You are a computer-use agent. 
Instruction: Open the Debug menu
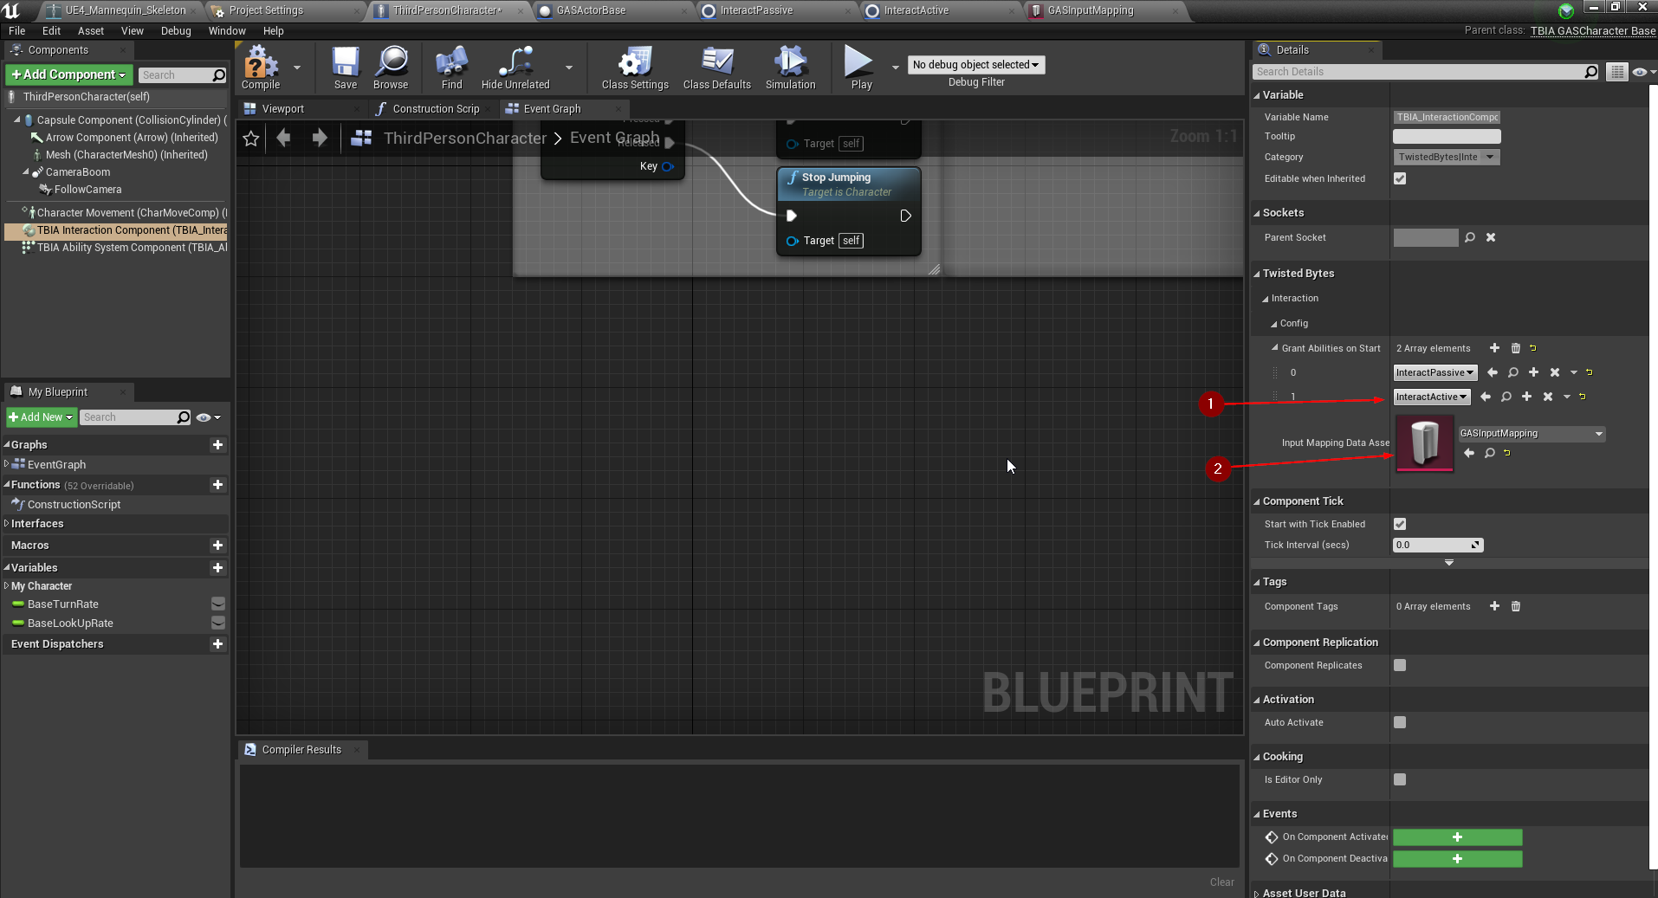pos(176,31)
